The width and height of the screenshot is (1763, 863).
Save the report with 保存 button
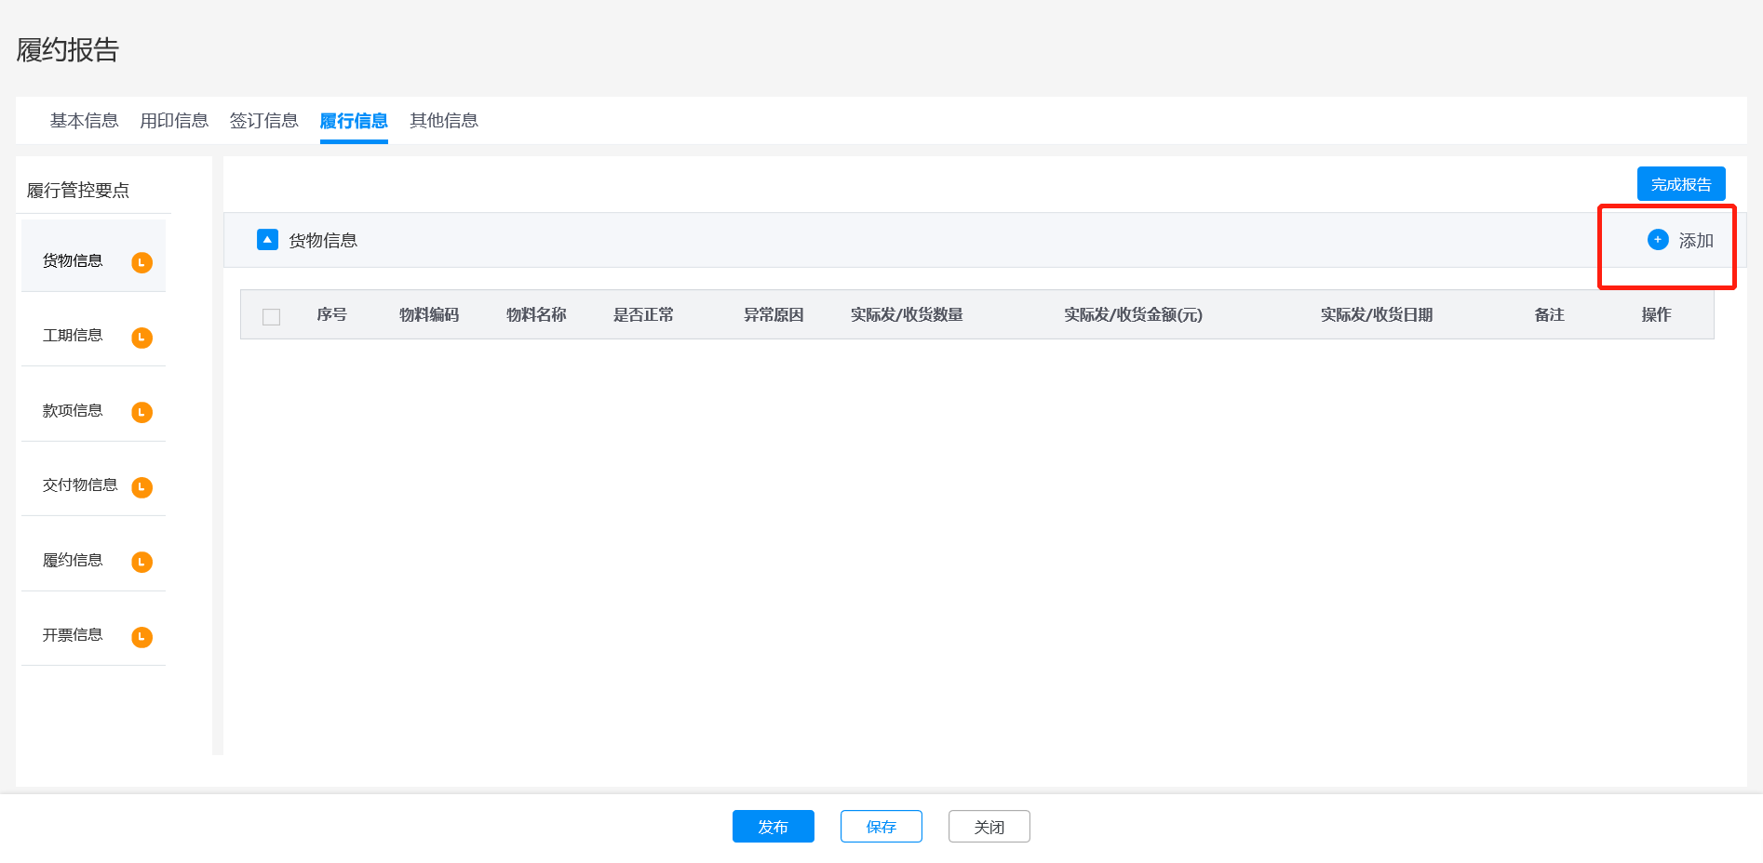click(x=881, y=827)
